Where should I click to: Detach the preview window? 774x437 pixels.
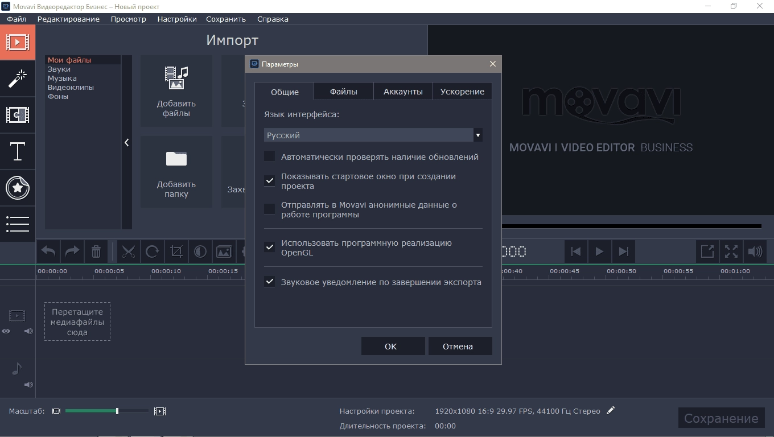(x=707, y=252)
